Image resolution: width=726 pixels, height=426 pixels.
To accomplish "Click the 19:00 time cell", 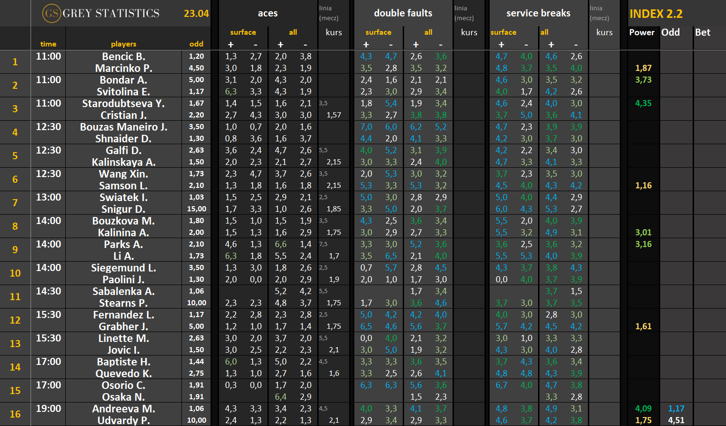I will coord(48,409).
